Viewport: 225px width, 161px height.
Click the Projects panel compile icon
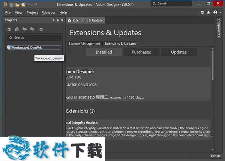pos(17,29)
